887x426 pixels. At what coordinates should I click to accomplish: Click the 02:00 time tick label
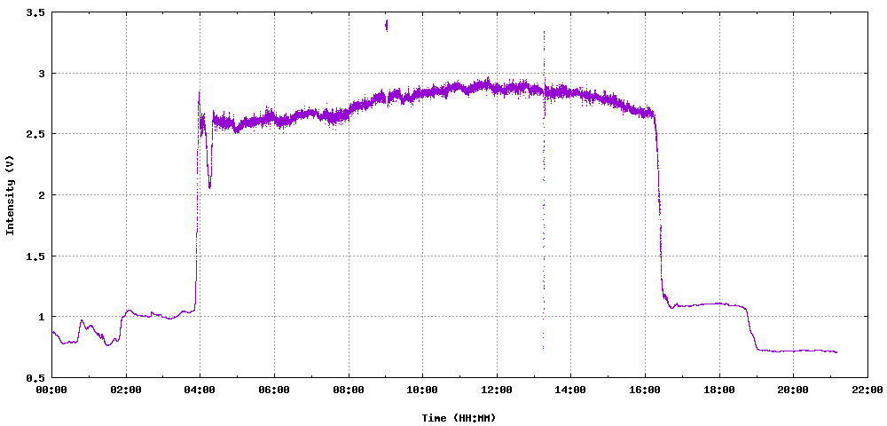(126, 390)
